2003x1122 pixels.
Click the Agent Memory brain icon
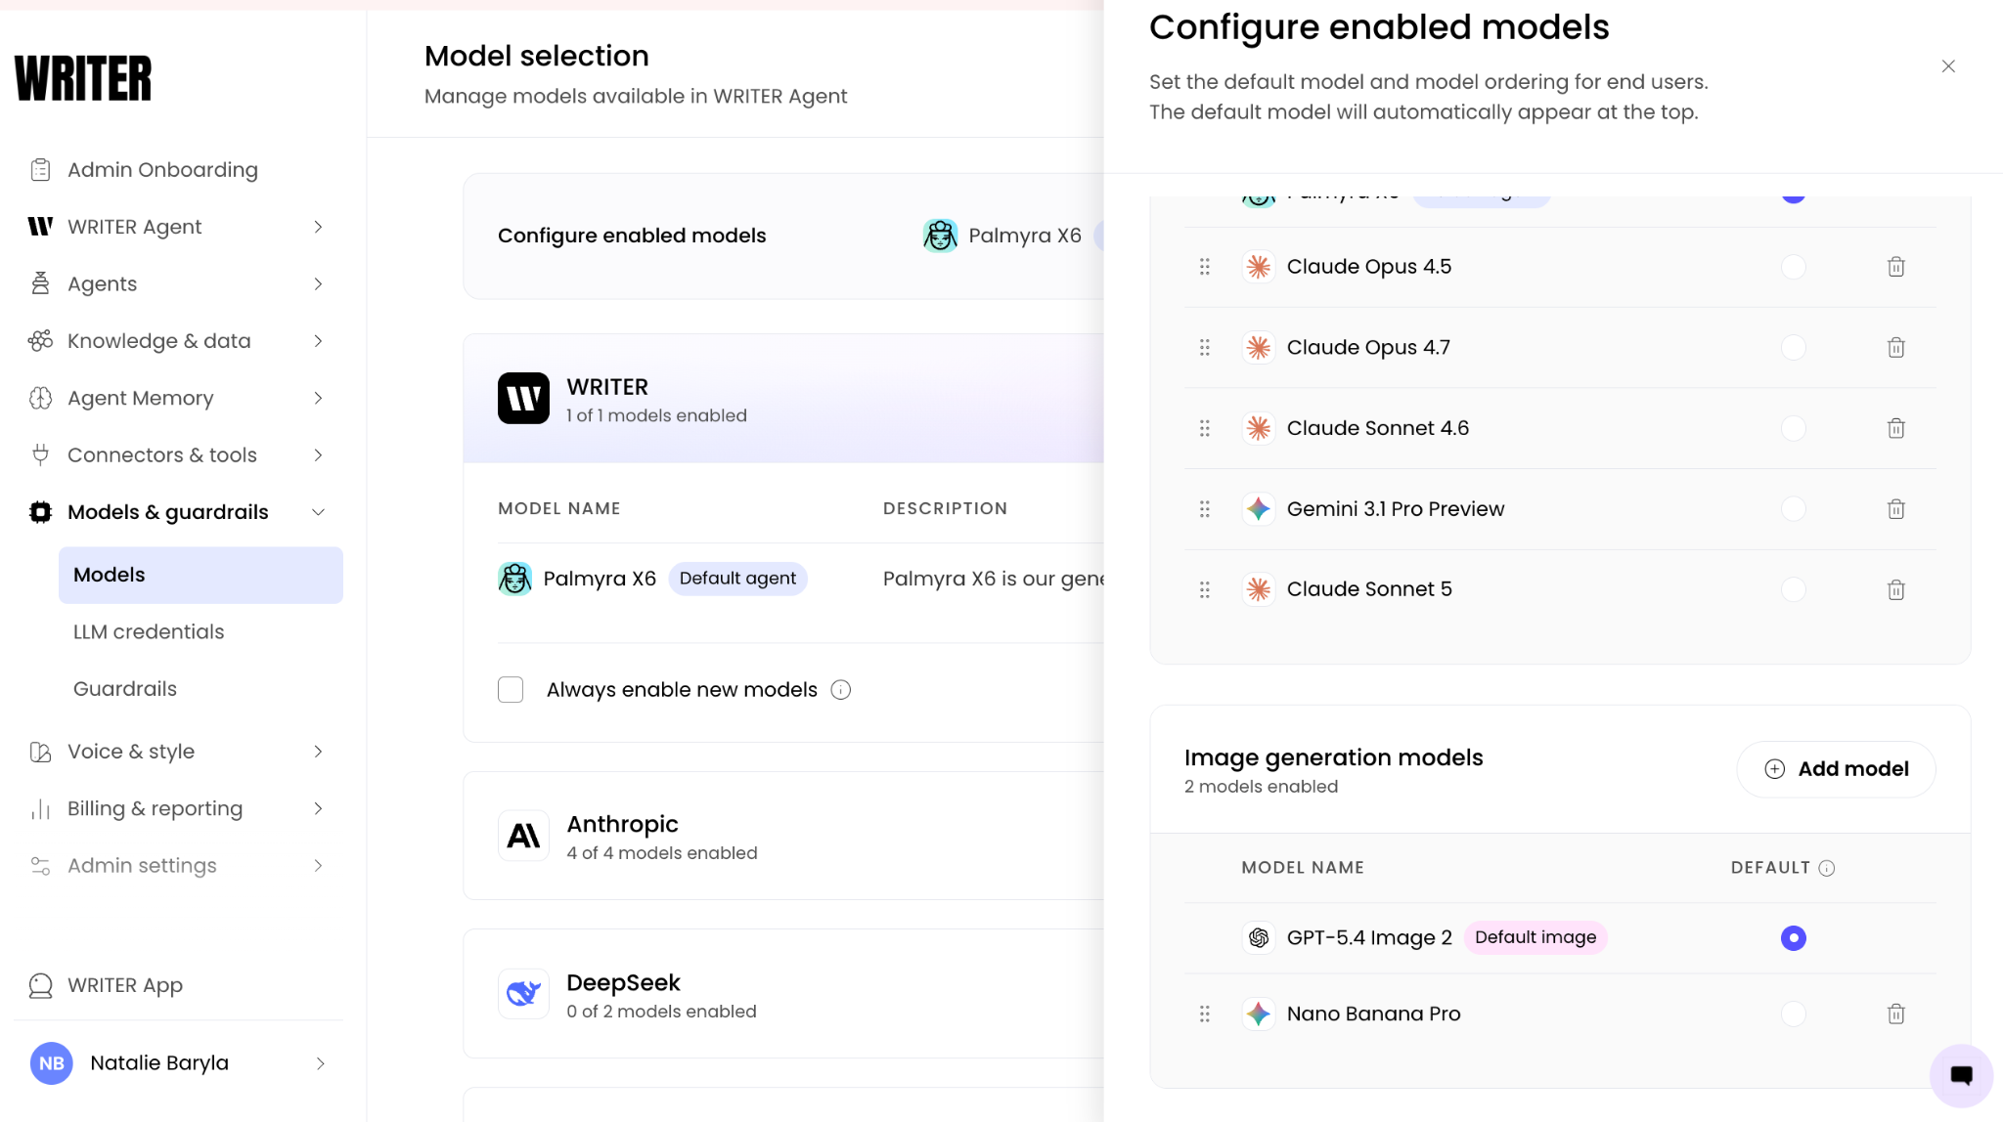[x=40, y=398]
